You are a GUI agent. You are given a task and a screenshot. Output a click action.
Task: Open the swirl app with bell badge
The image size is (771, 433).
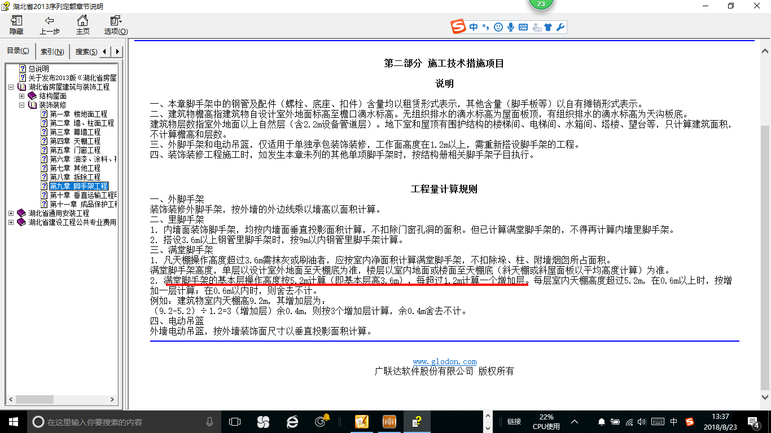[x=322, y=421]
